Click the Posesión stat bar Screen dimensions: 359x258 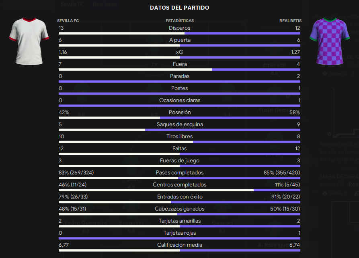click(179, 118)
